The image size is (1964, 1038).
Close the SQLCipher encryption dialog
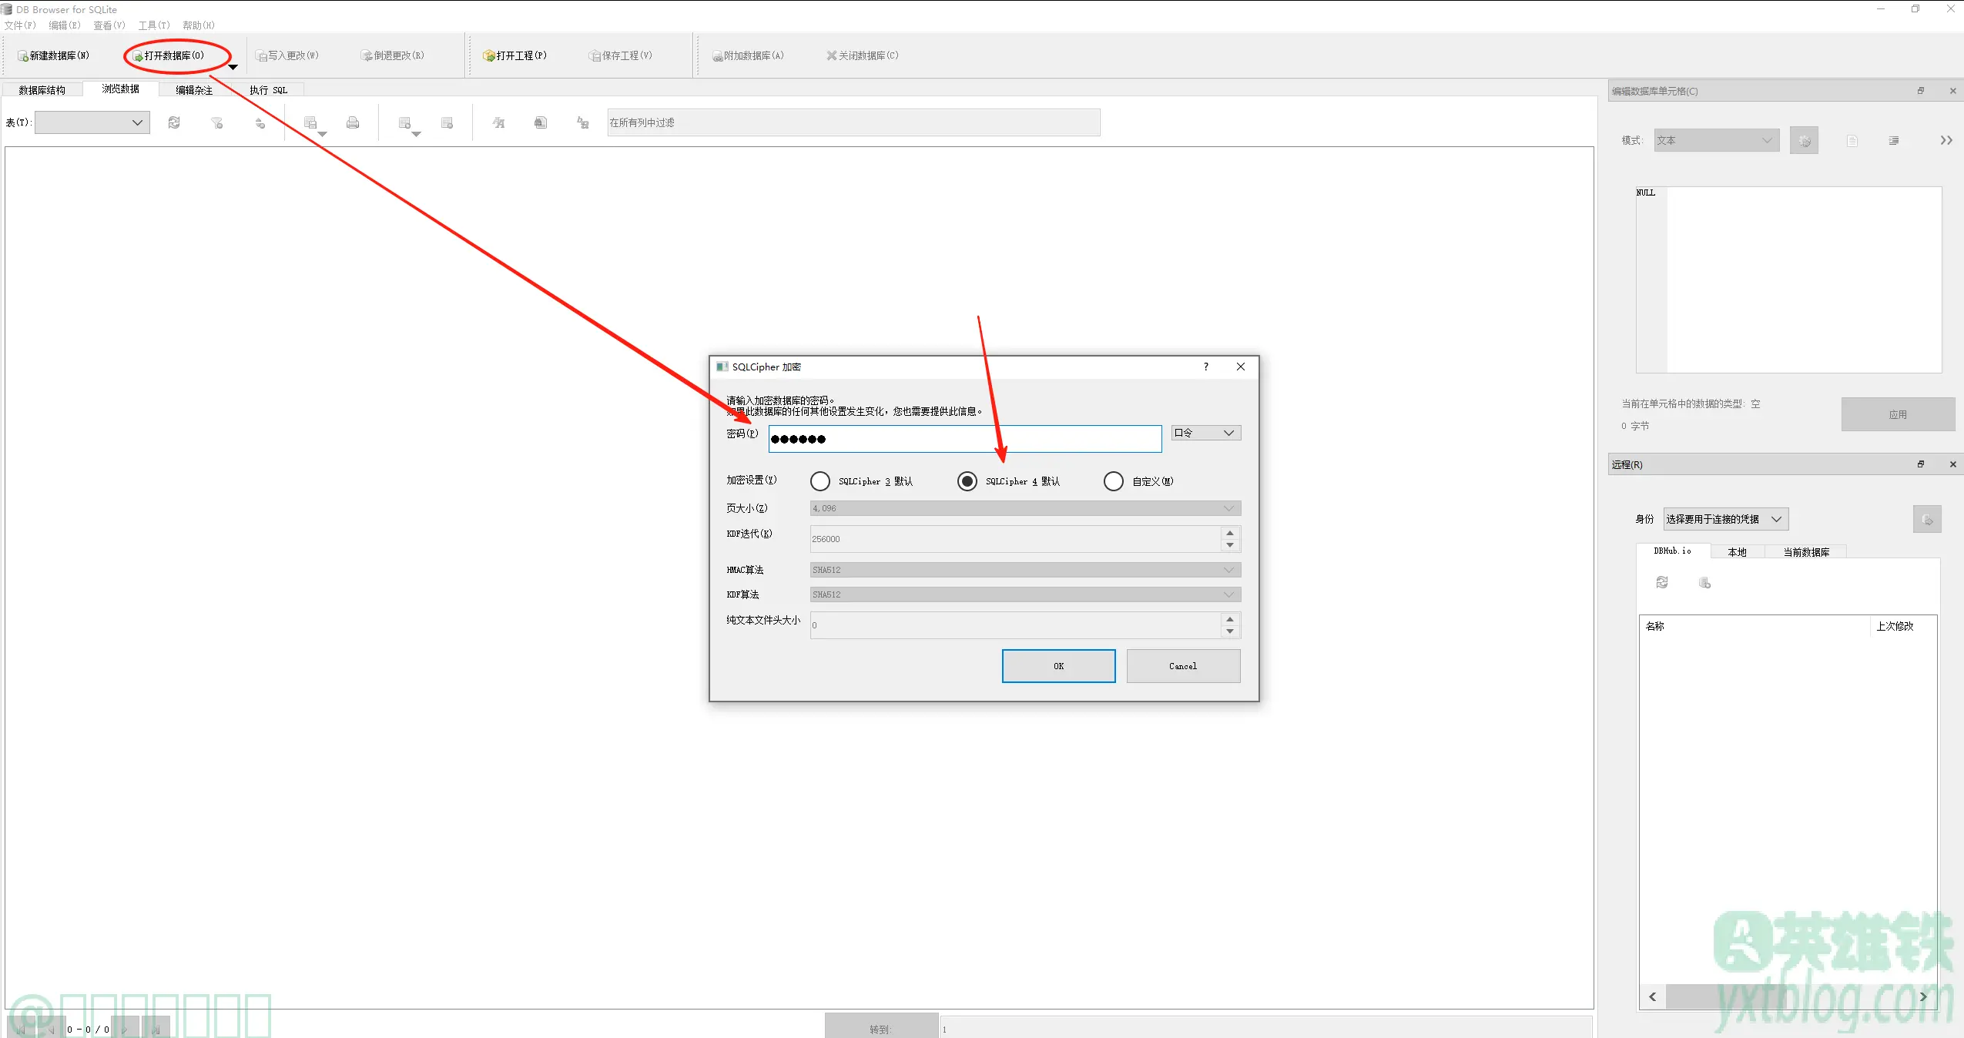(1241, 367)
